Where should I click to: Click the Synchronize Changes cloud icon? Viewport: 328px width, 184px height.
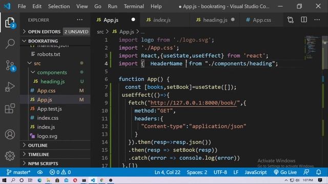[40, 172]
